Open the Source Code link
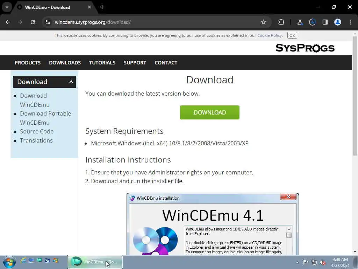This screenshot has height=269, width=358. (37, 132)
